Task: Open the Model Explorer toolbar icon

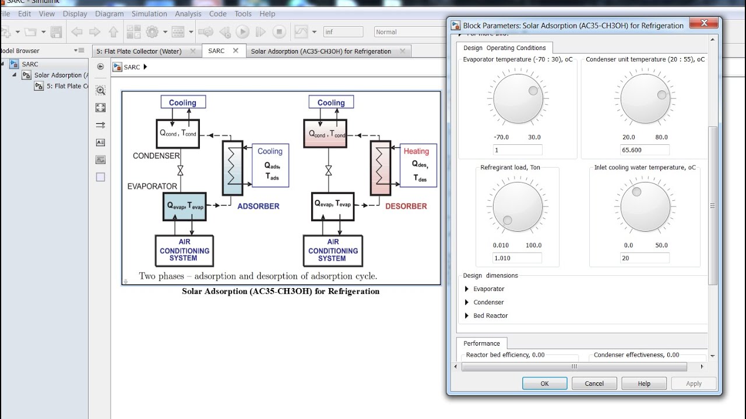Action: pos(178,32)
